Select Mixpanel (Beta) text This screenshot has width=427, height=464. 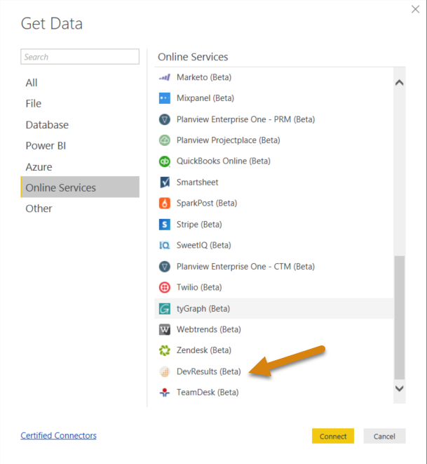205,98
